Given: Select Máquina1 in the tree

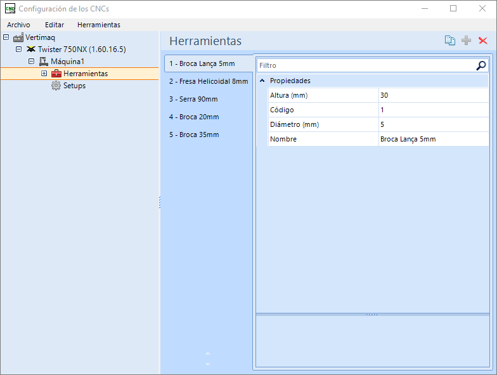Looking at the screenshot, I should pyautogui.click(x=67, y=61).
